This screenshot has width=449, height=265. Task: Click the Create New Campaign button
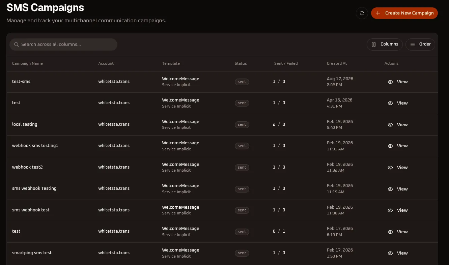404,13
